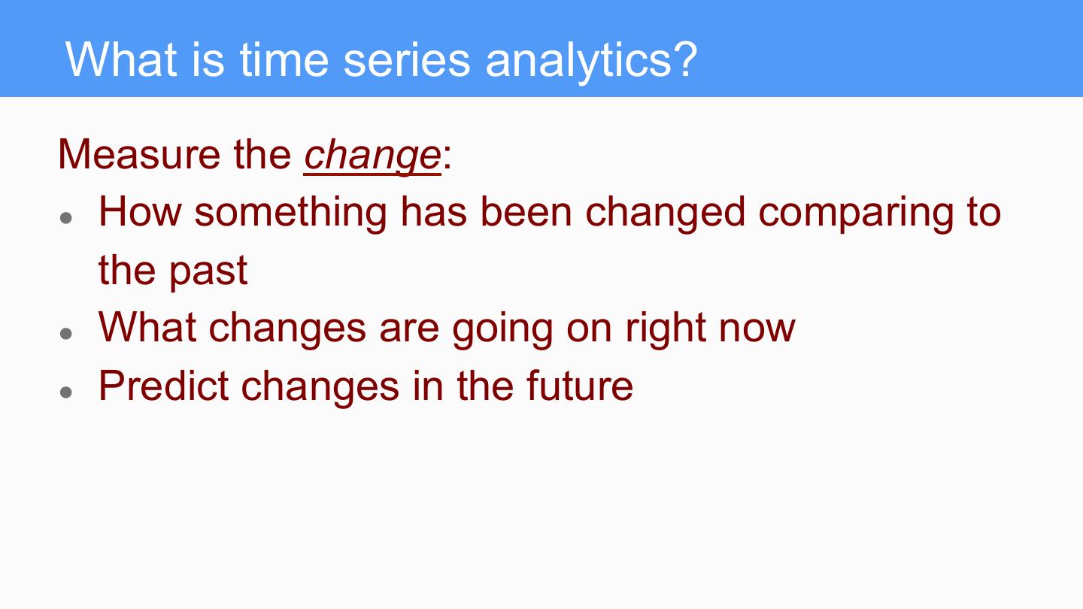1083x609 pixels.
Task: Click the word "time" in the title
Action: [284, 59]
